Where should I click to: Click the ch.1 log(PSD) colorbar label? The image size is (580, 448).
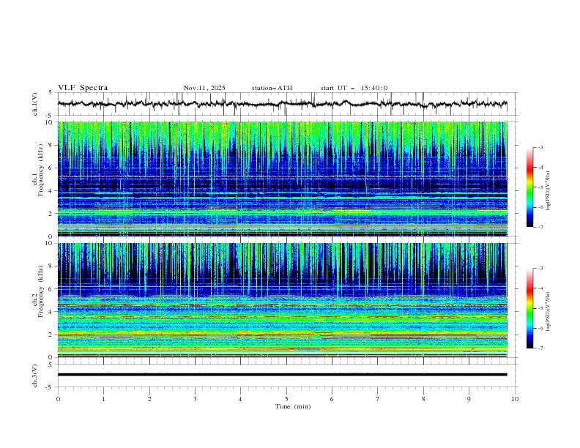[548, 190]
